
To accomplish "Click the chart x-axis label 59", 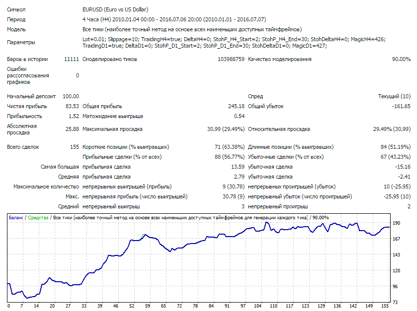I will point(148,306).
